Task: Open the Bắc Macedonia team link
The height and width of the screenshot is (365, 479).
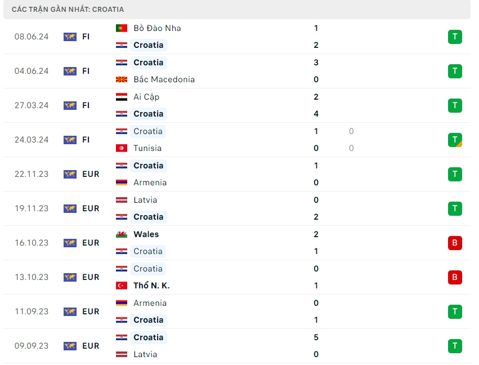Action: click(x=164, y=79)
